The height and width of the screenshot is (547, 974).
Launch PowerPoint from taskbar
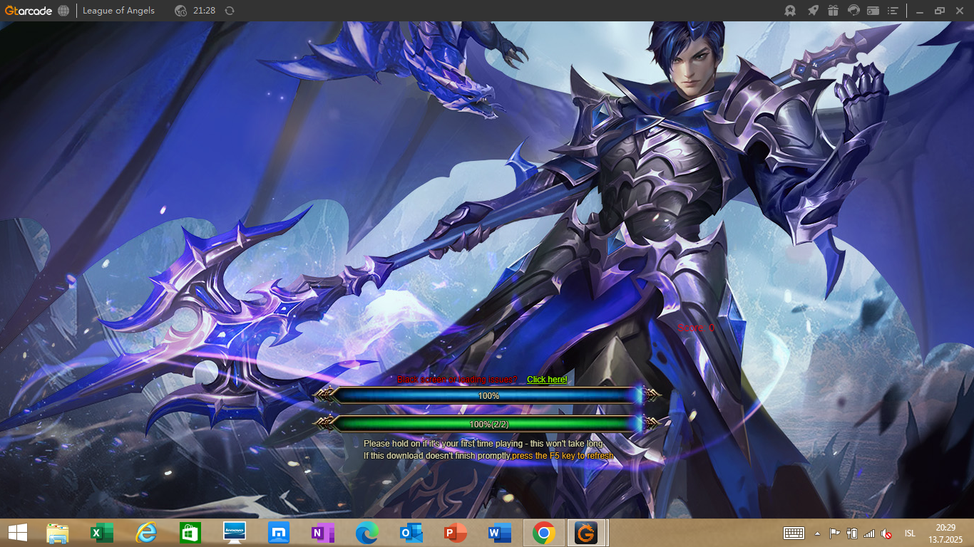pyautogui.click(x=456, y=533)
